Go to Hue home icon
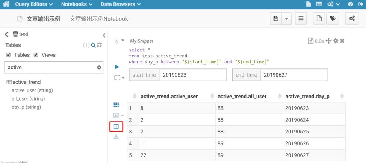Viewport: 366px width, 163px height. [6, 4]
